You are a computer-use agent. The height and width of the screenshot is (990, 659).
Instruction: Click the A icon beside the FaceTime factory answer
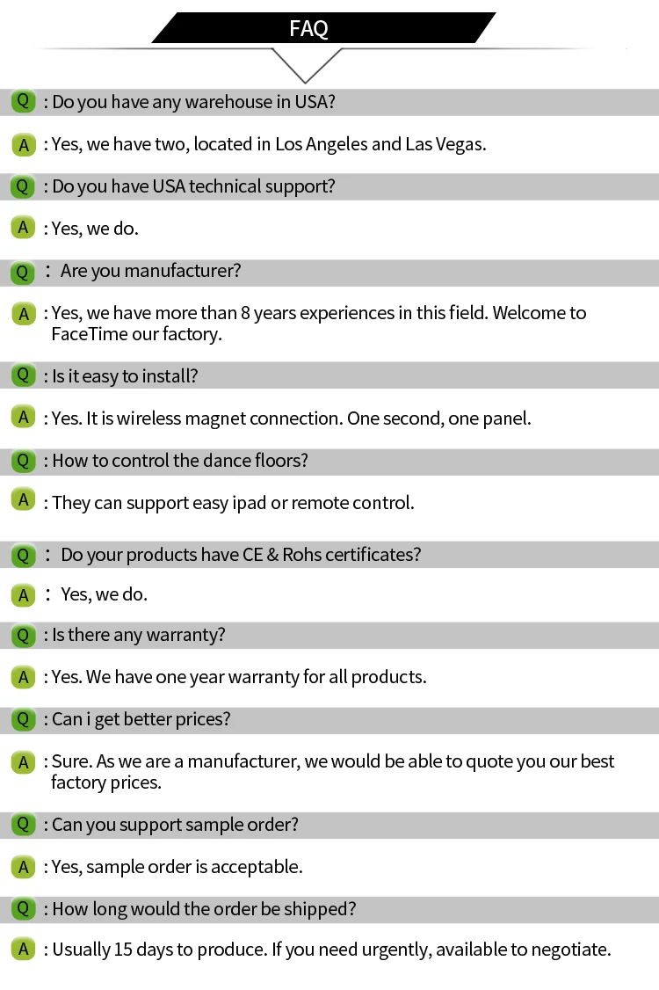pos(23,314)
